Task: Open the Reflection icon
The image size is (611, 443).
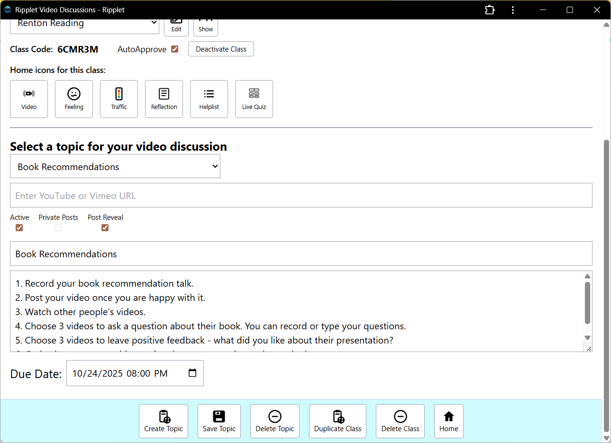Action: point(164,99)
